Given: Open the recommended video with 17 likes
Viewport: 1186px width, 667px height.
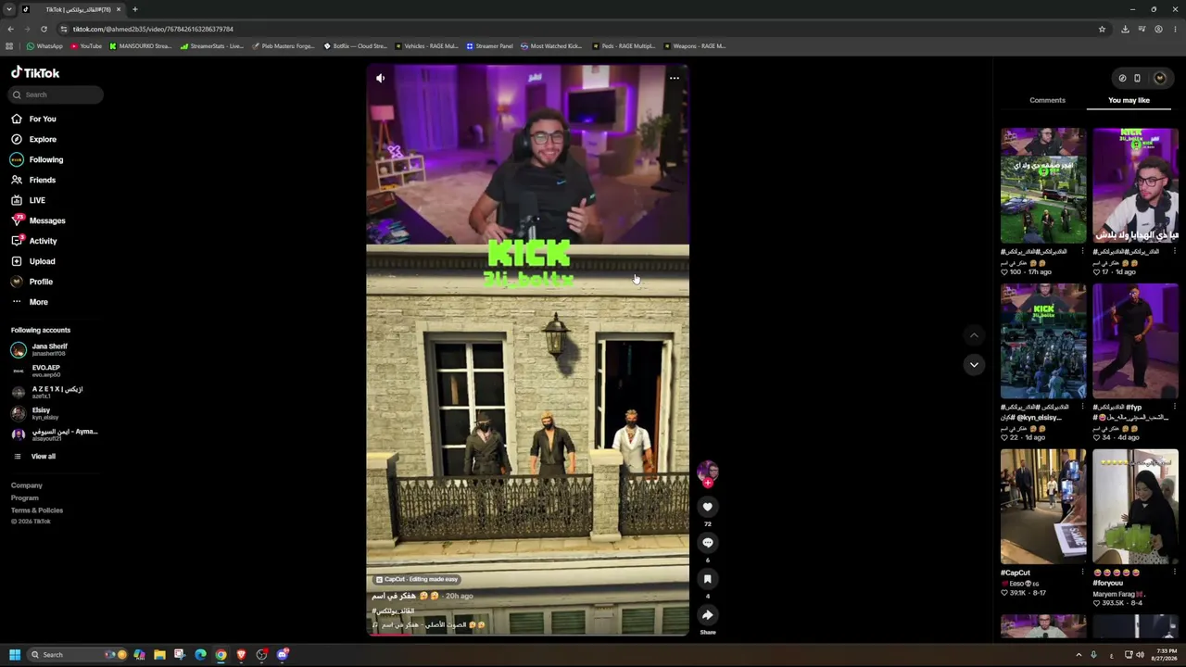Looking at the screenshot, I should pyautogui.click(x=1135, y=186).
